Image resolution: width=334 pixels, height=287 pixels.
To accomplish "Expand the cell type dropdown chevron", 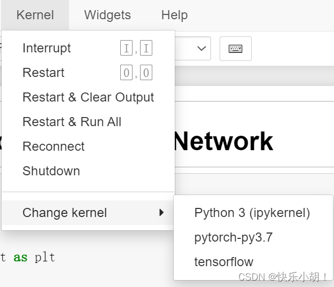I will click(201, 49).
